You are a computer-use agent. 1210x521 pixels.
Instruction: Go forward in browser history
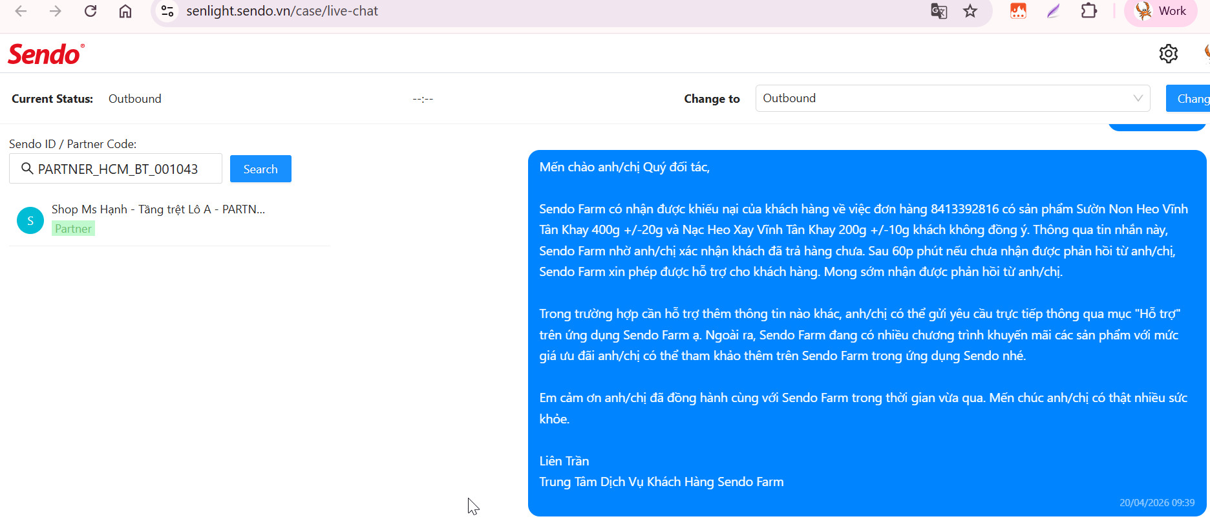click(56, 11)
